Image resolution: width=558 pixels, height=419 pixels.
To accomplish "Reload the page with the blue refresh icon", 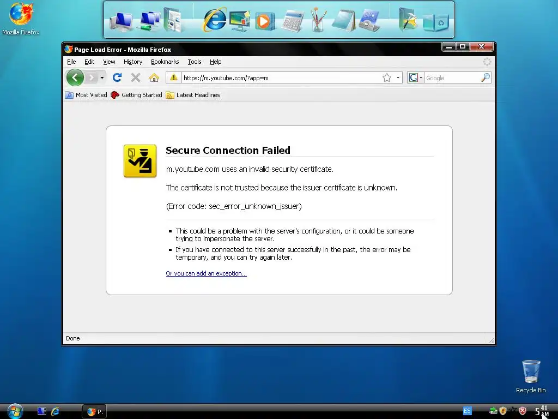I will pyautogui.click(x=117, y=77).
